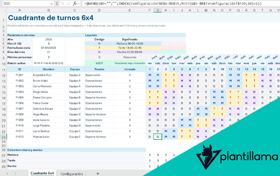Viewport: 280px width, 176px height.
Task: Select the Cuadrante 6x4 sheet tab
Action: pyautogui.click(x=42, y=173)
